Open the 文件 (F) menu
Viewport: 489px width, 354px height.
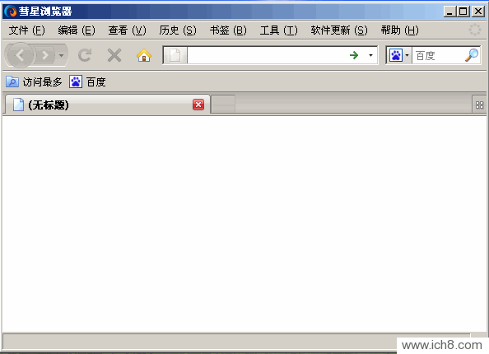click(27, 30)
